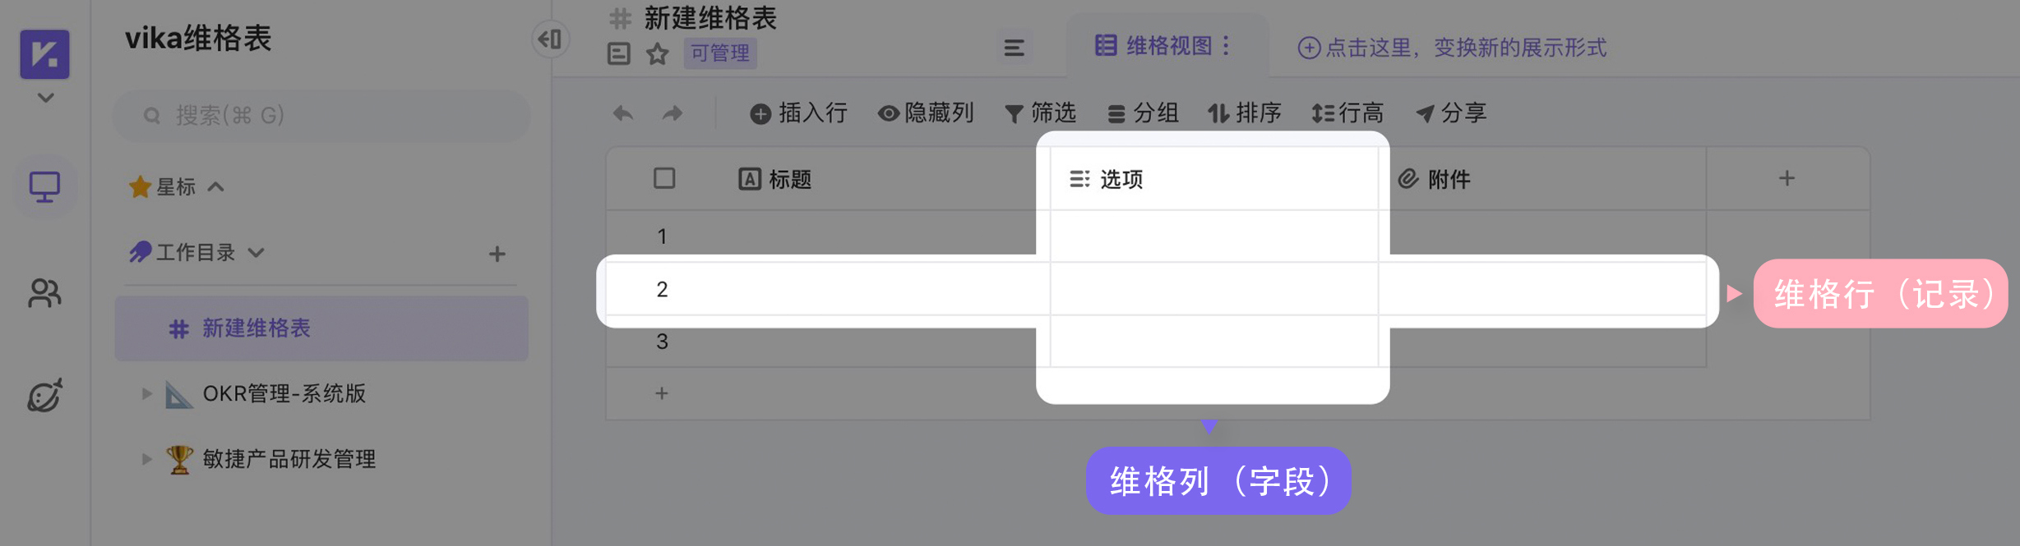Collapse the side panel with arrow icon
2020x546 pixels.
point(550,39)
